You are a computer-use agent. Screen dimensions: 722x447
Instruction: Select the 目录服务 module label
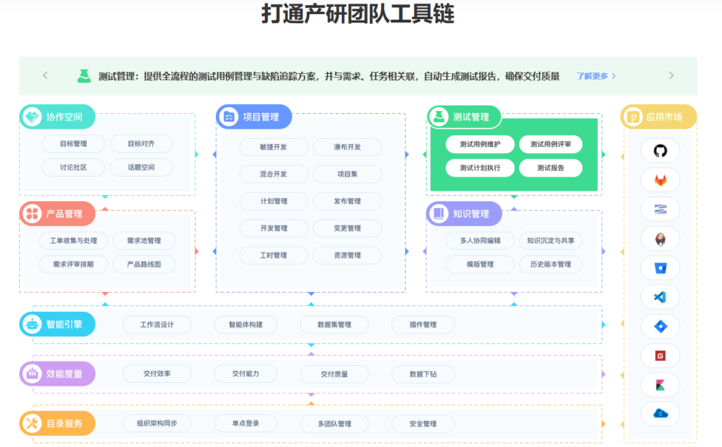pos(64,424)
